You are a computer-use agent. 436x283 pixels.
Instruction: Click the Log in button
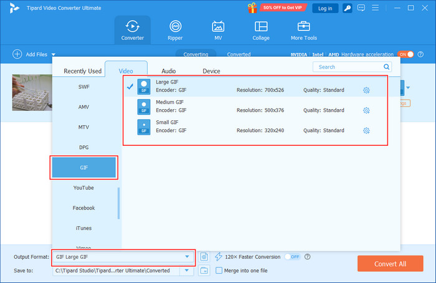point(325,8)
